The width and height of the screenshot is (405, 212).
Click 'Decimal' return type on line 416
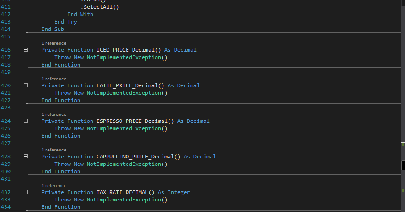pos(185,50)
